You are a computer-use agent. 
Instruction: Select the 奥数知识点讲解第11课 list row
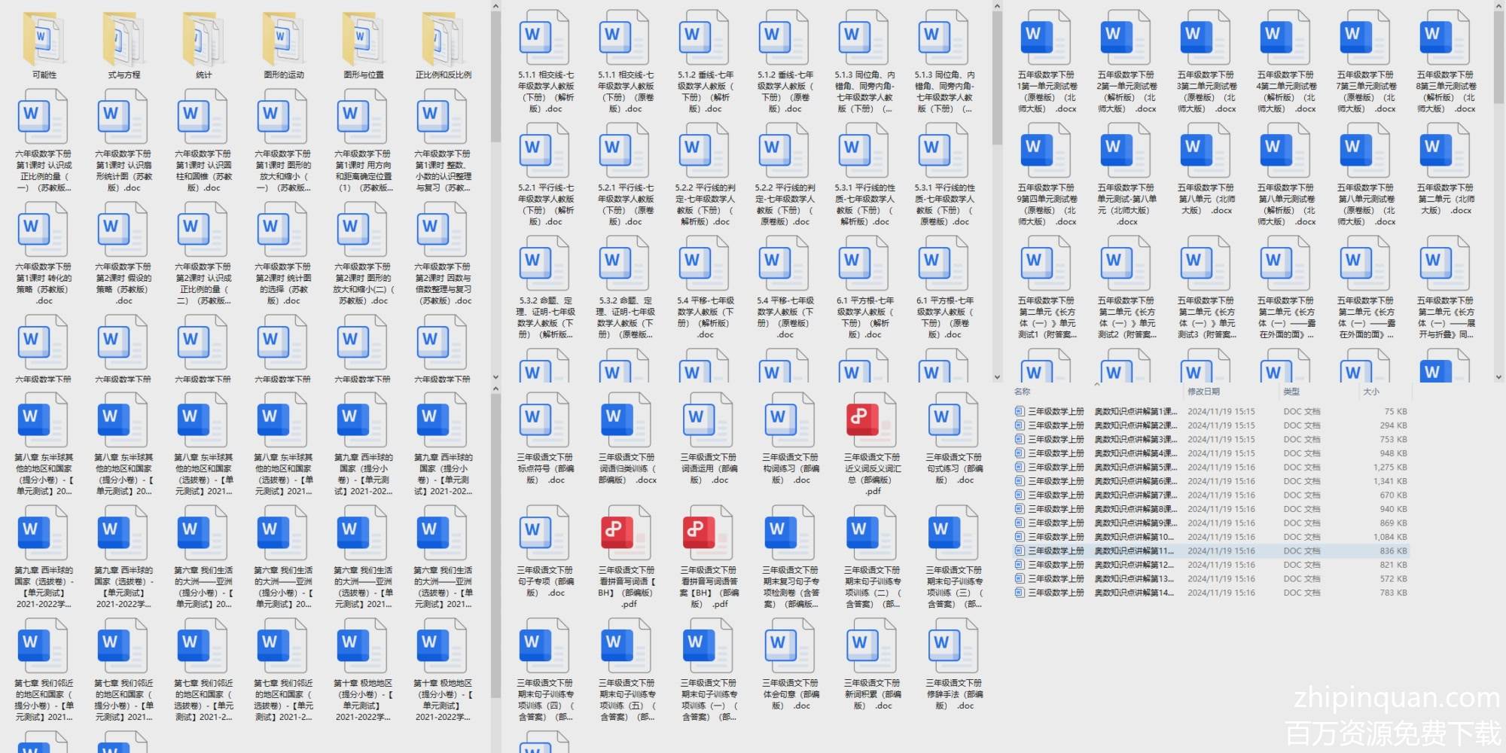1211,551
